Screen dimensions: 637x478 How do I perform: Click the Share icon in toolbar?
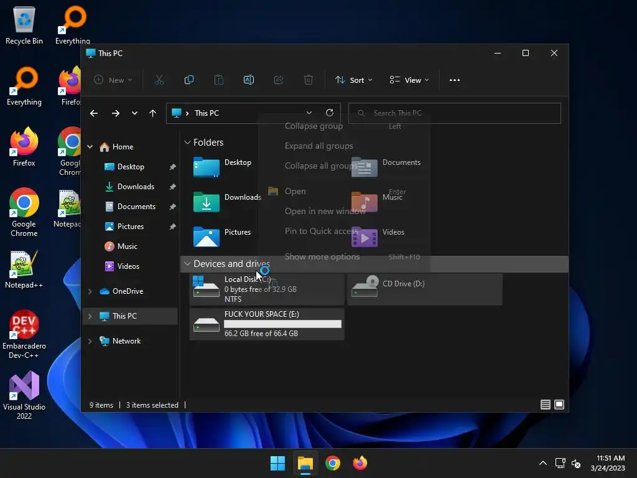point(279,80)
